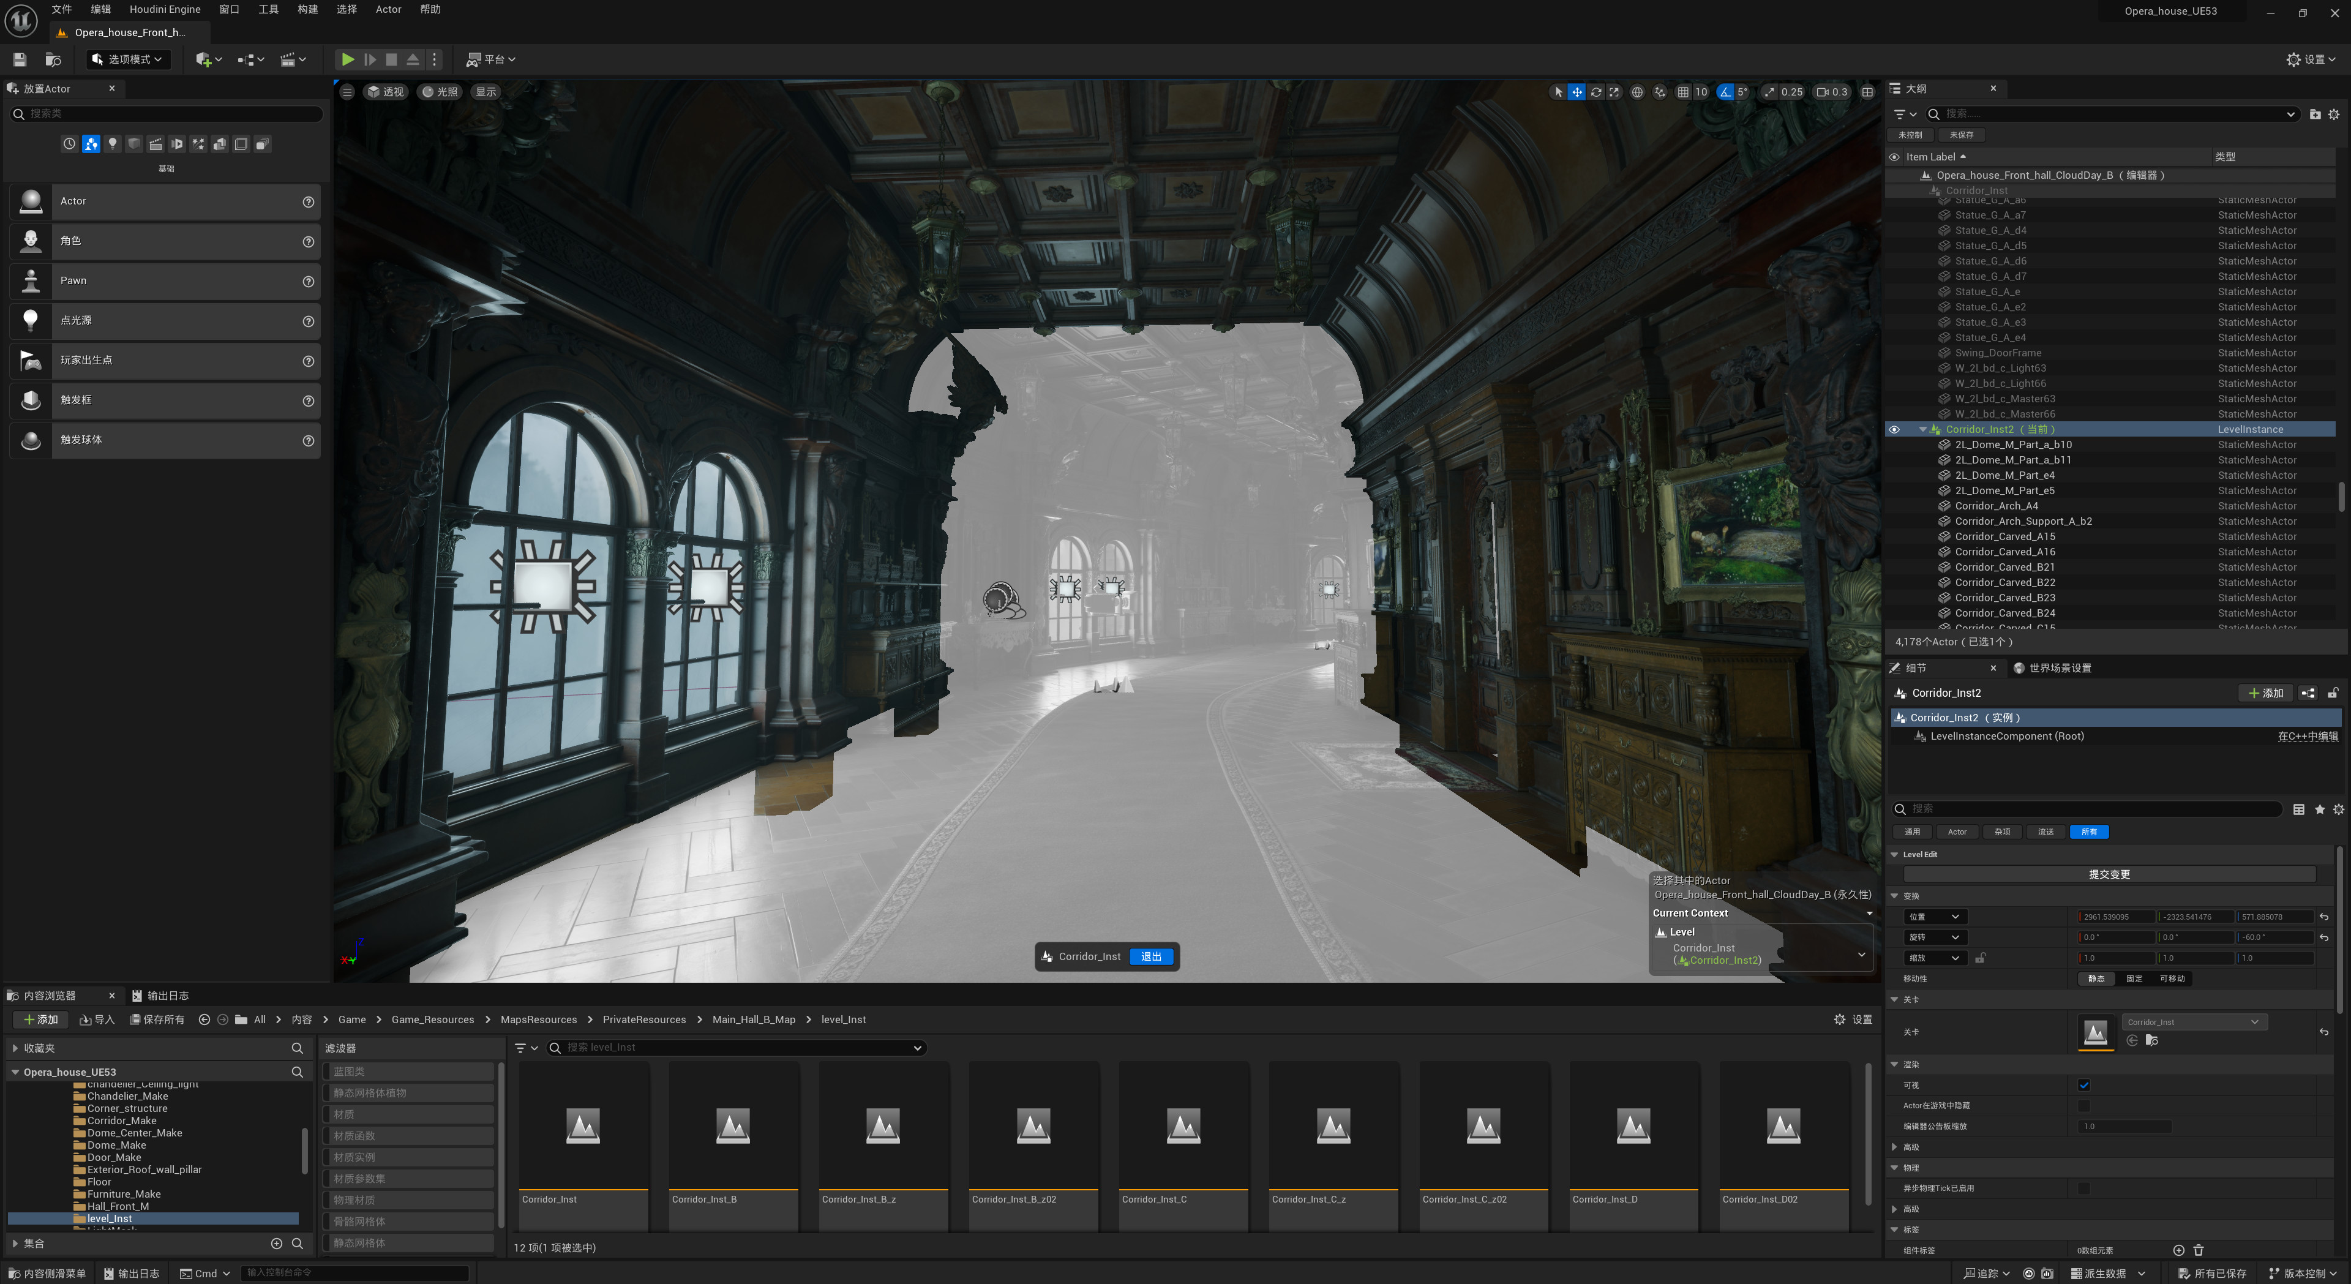Collapse the Corridor_Inst2 tree node in Outliner
The height and width of the screenshot is (1284, 2351).
pos(1923,430)
